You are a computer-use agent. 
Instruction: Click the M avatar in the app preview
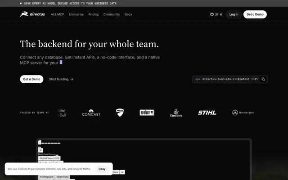[x=40, y=150]
